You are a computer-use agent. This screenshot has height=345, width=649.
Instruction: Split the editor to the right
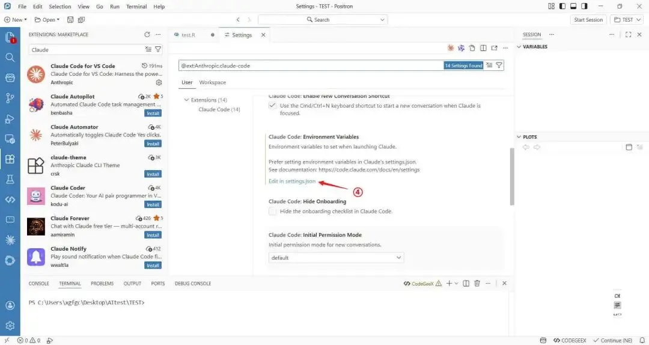tap(483, 48)
